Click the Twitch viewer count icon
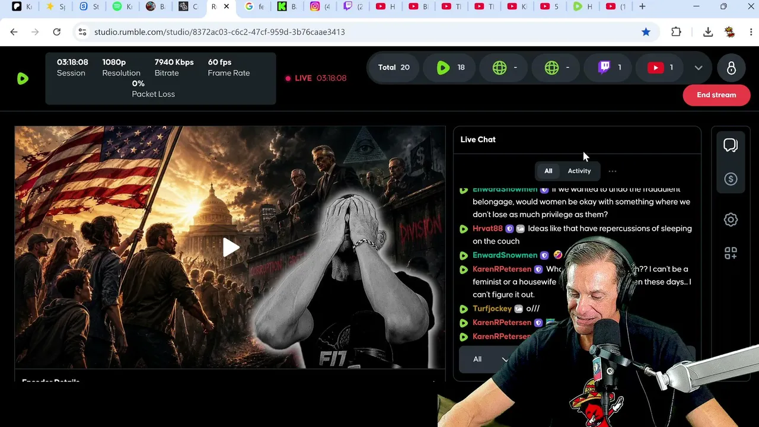The image size is (759, 427). point(604,68)
